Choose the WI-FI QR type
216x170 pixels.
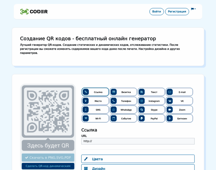point(95,118)
